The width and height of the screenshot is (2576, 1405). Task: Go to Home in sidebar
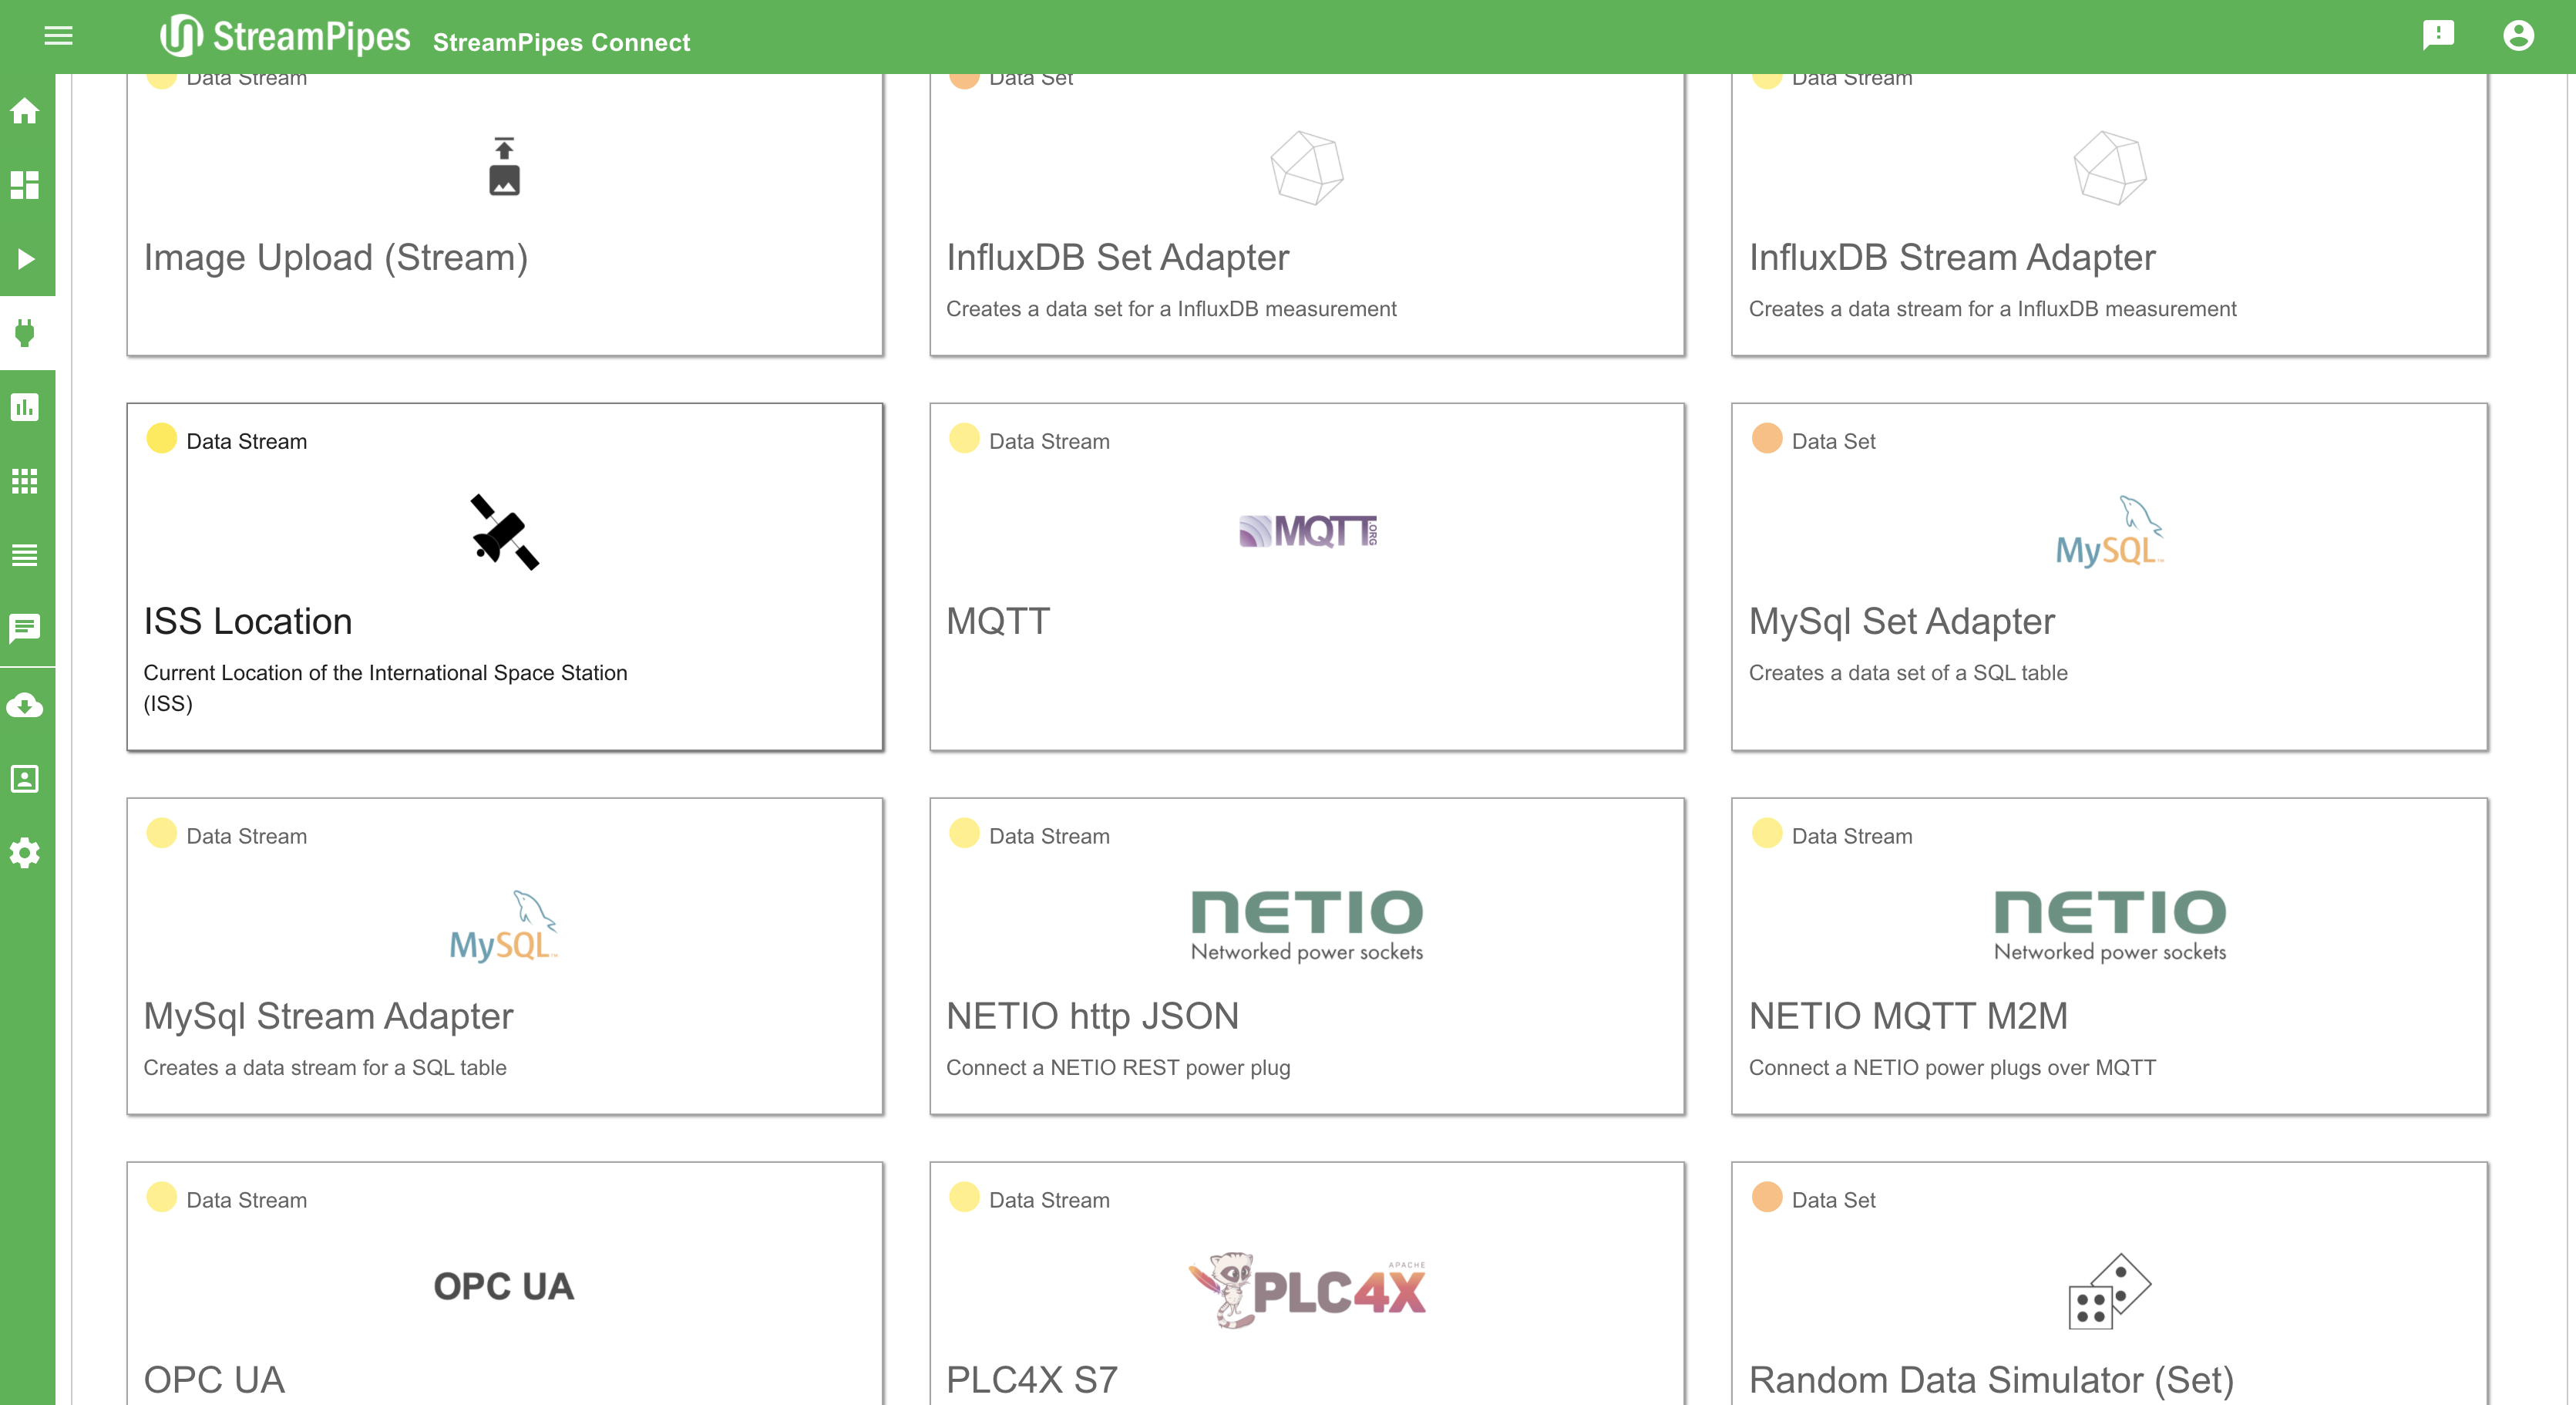coord(25,111)
